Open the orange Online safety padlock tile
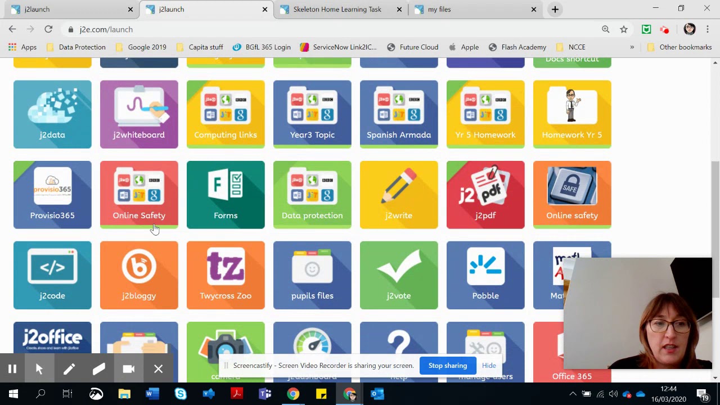720x405 pixels. pyautogui.click(x=572, y=195)
